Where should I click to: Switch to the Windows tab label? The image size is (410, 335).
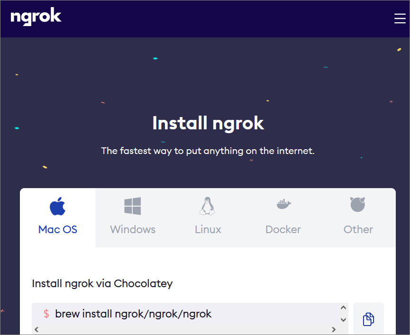[x=133, y=229]
